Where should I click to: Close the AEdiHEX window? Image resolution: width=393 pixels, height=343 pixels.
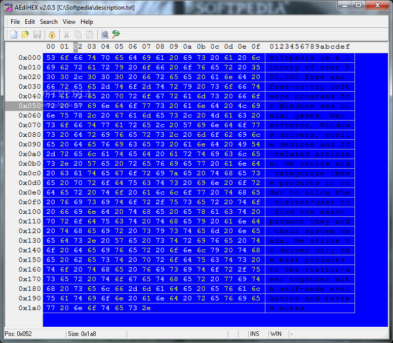click(377, 5)
